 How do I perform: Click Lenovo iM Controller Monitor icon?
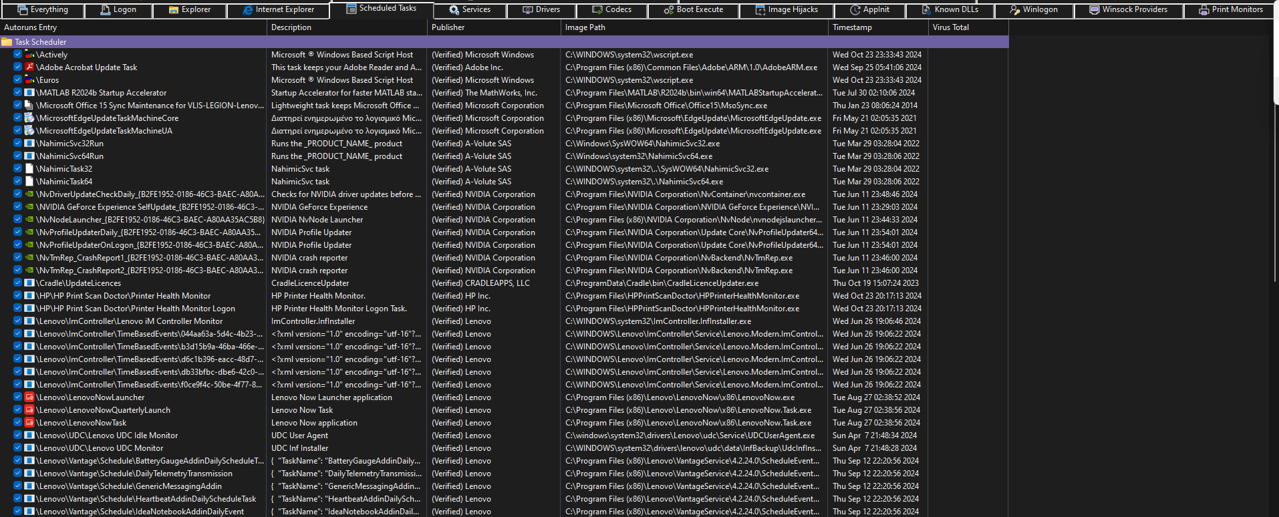click(x=29, y=321)
